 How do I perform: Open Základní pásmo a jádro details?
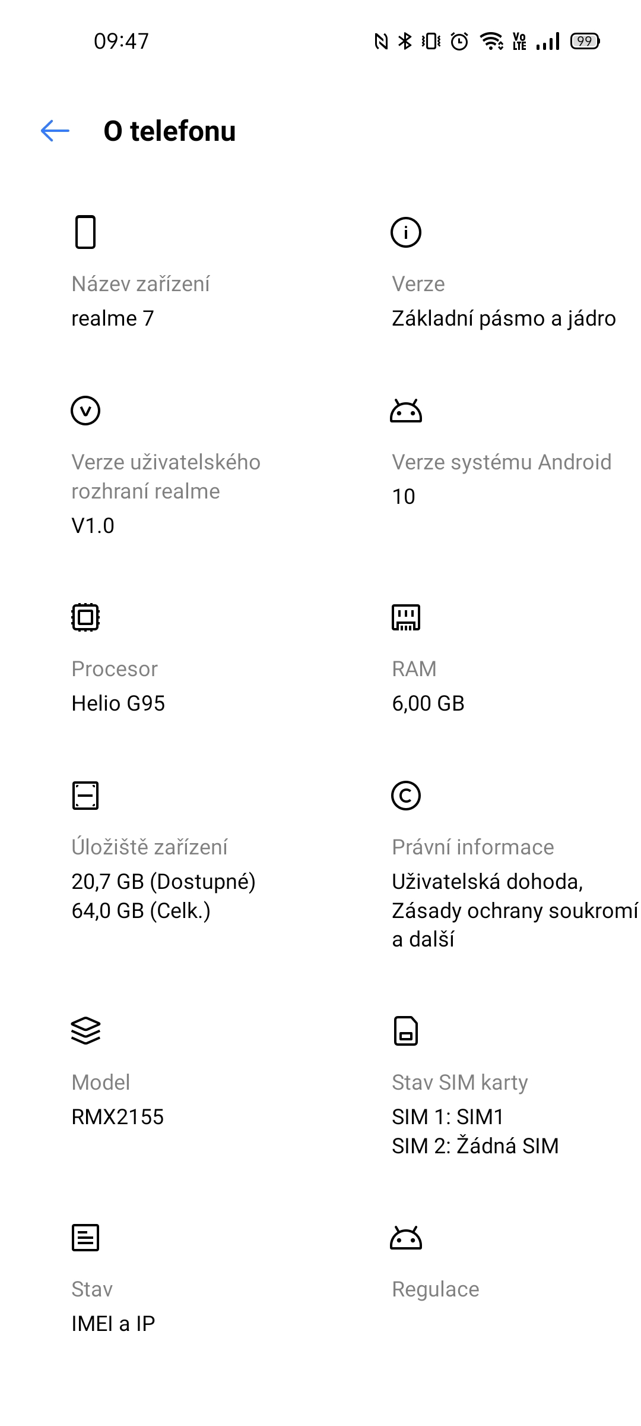pyautogui.click(x=504, y=318)
